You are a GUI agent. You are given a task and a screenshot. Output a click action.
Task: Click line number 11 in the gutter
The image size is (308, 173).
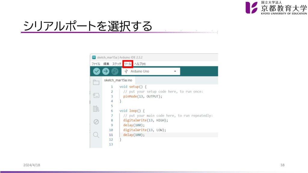pos(111,135)
